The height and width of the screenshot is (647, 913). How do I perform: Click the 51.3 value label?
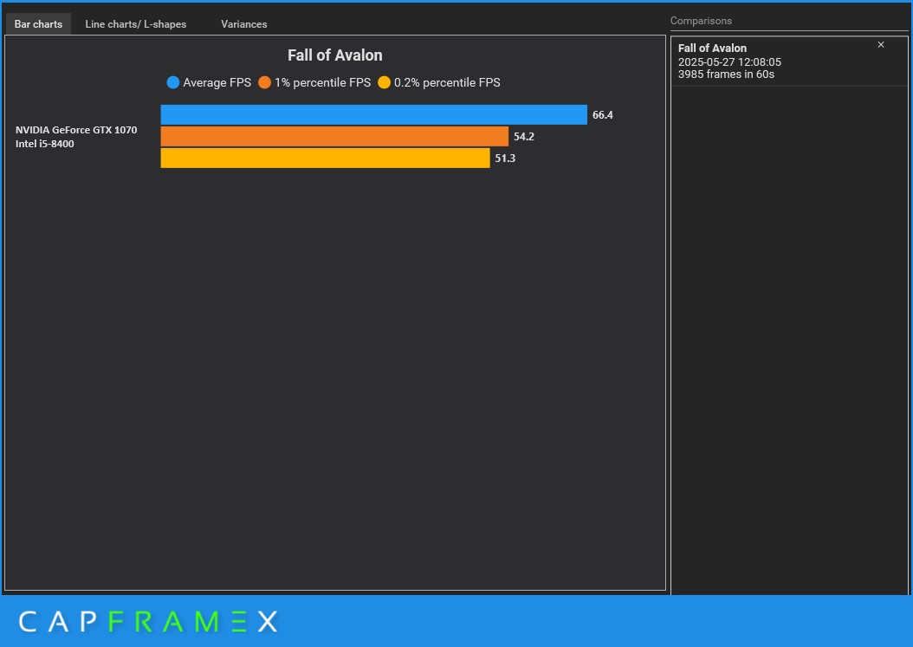click(x=505, y=158)
